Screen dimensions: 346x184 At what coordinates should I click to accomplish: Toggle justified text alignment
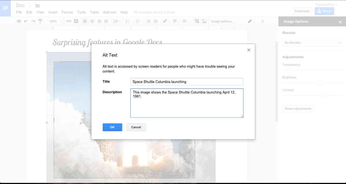pyautogui.click(x=107, y=21)
